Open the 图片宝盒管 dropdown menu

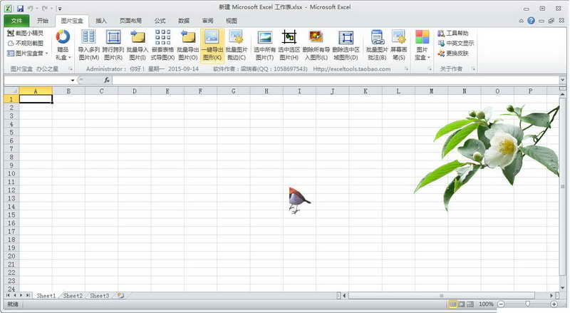pos(27,53)
